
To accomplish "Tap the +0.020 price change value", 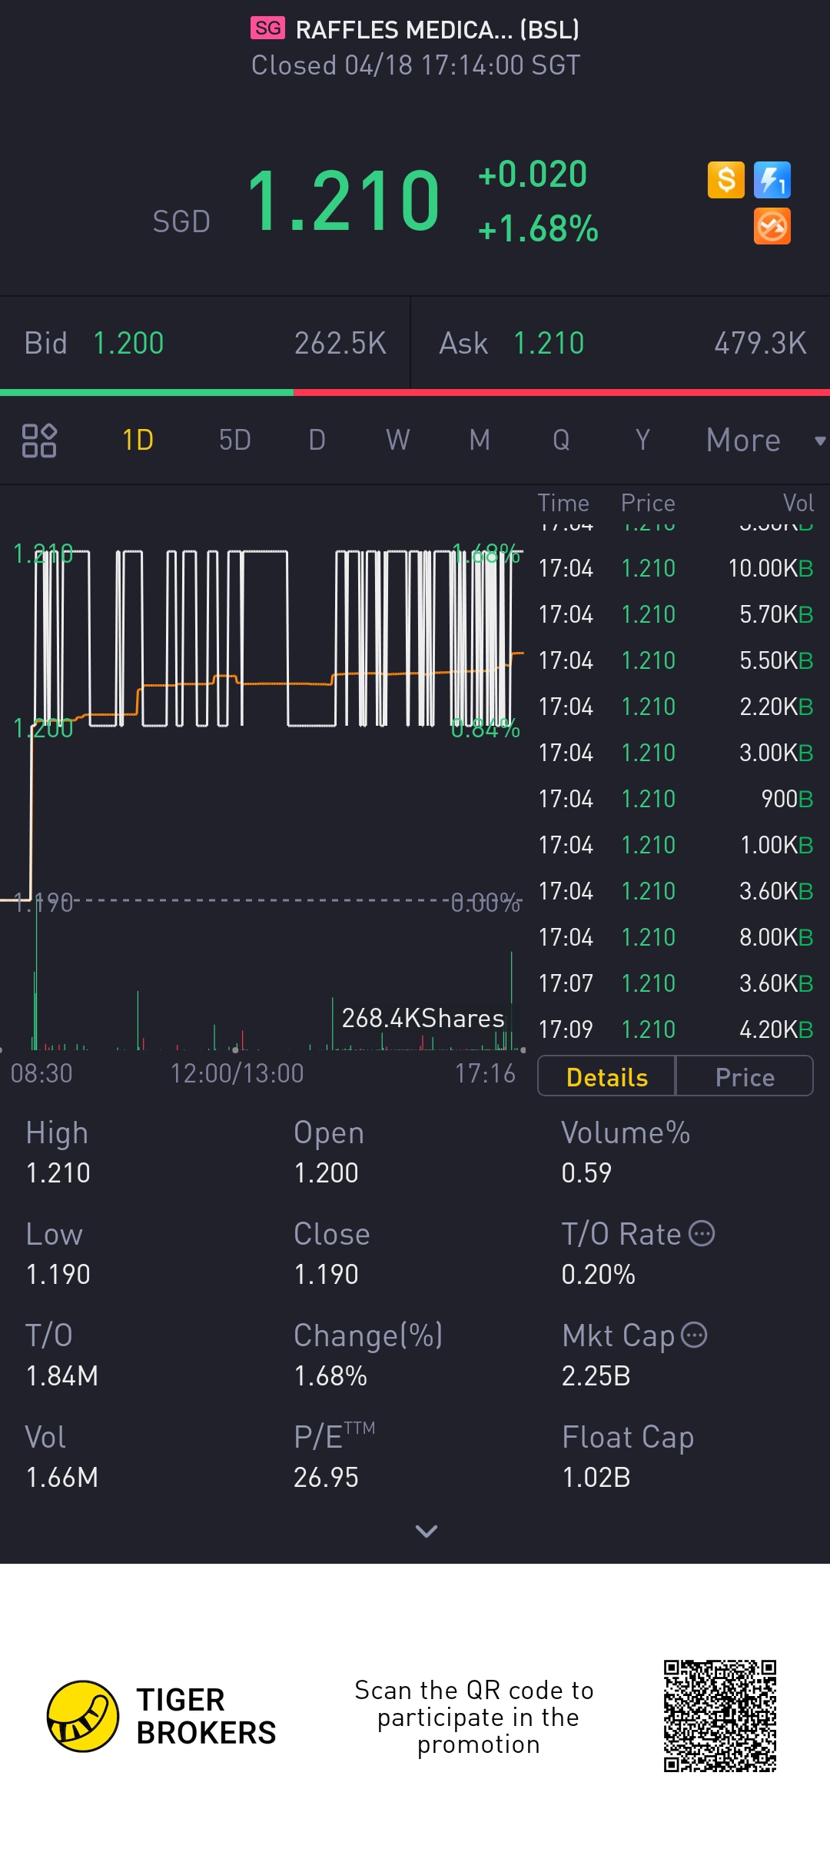I will point(533,175).
